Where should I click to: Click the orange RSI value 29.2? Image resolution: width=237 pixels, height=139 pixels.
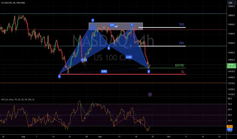coord(230,127)
